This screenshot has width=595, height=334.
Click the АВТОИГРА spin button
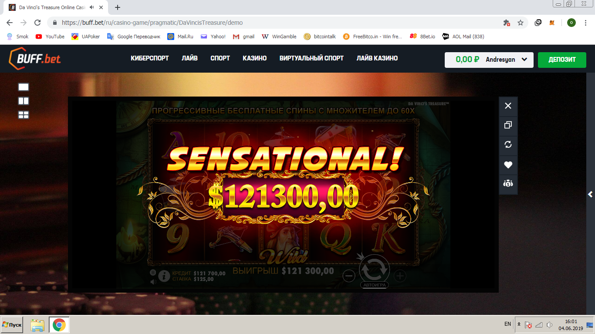coord(374,271)
